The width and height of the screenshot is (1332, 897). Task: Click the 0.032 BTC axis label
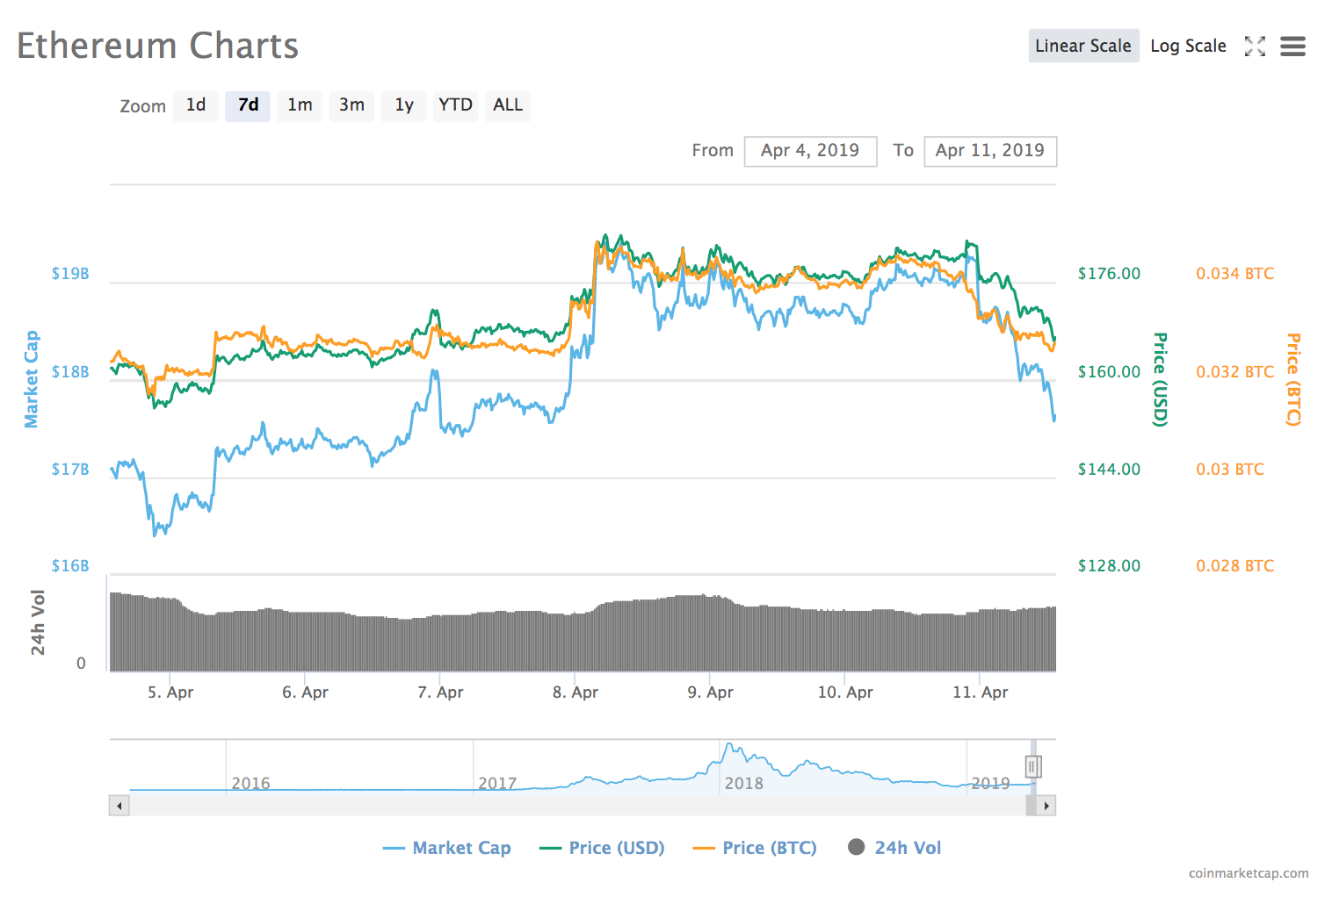coord(1234,372)
